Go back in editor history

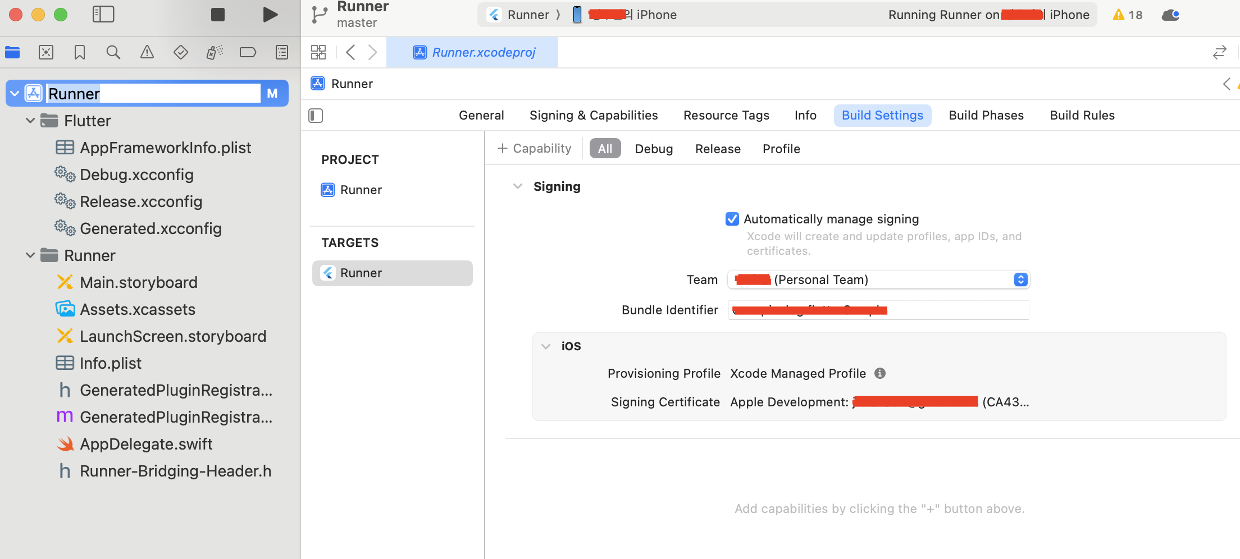350,53
